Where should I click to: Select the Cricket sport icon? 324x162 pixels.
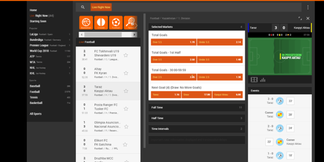101,23
